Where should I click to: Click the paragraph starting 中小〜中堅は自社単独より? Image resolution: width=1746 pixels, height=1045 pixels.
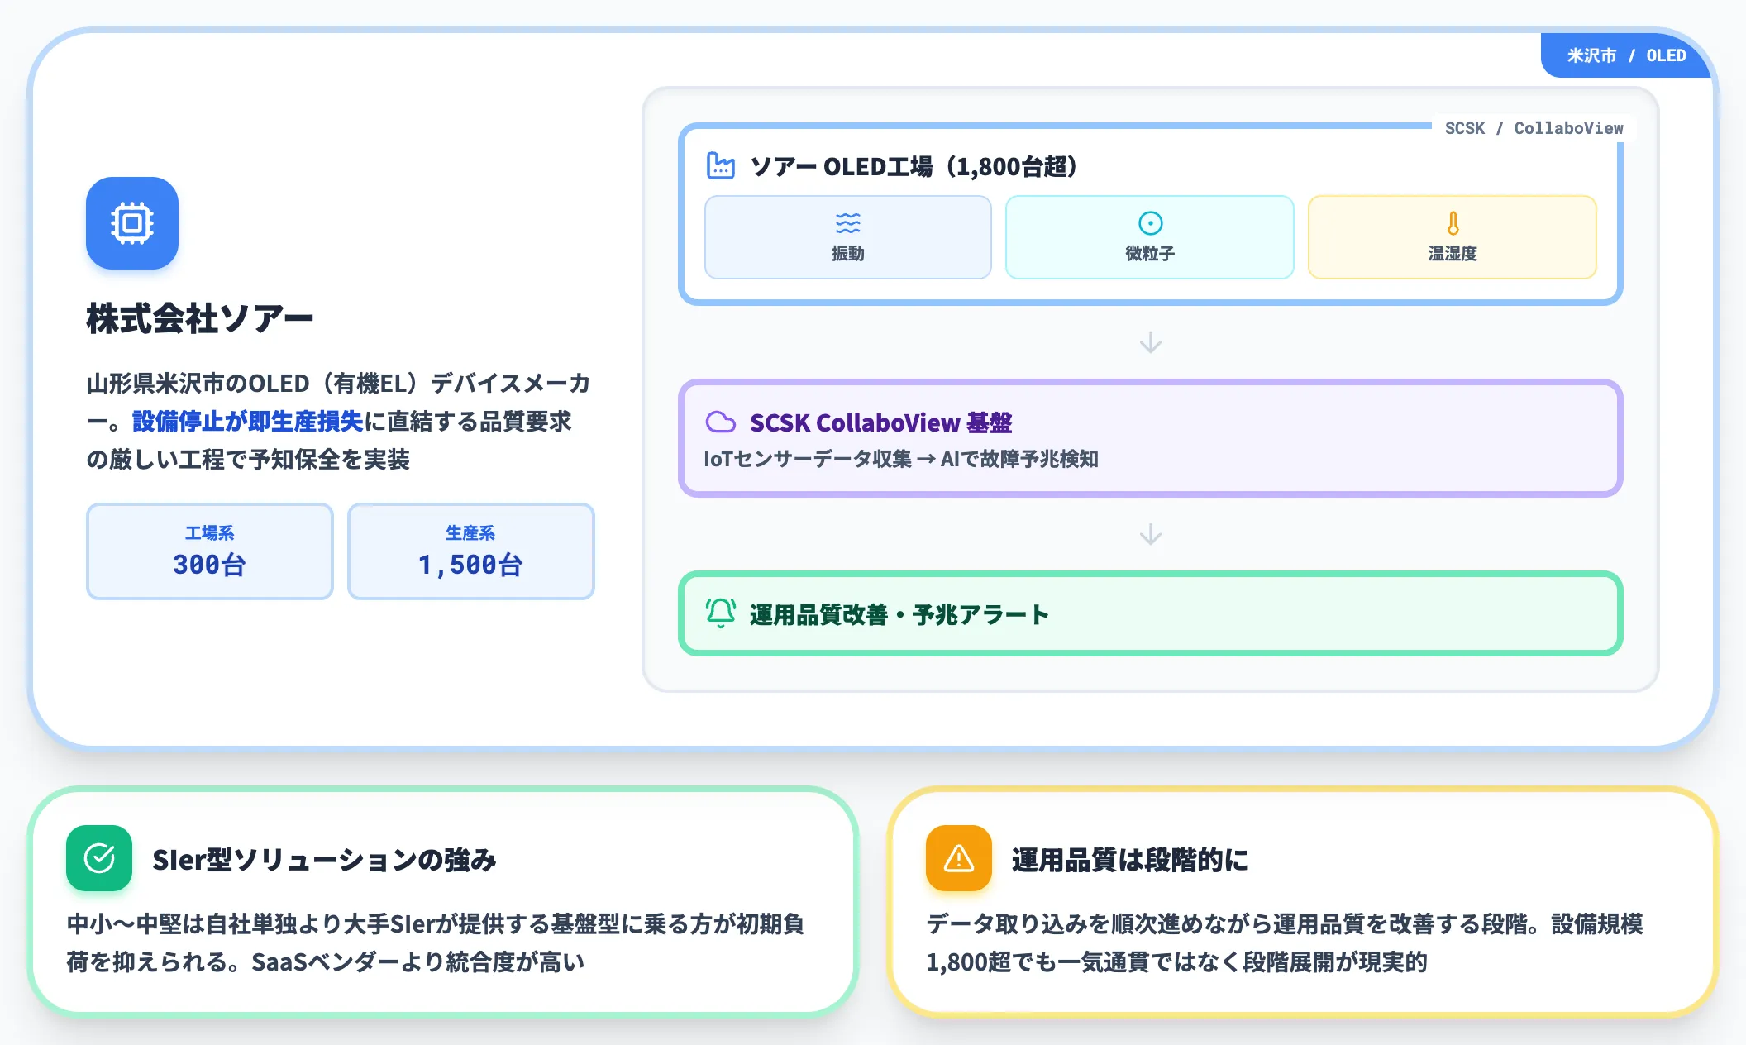tap(436, 942)
